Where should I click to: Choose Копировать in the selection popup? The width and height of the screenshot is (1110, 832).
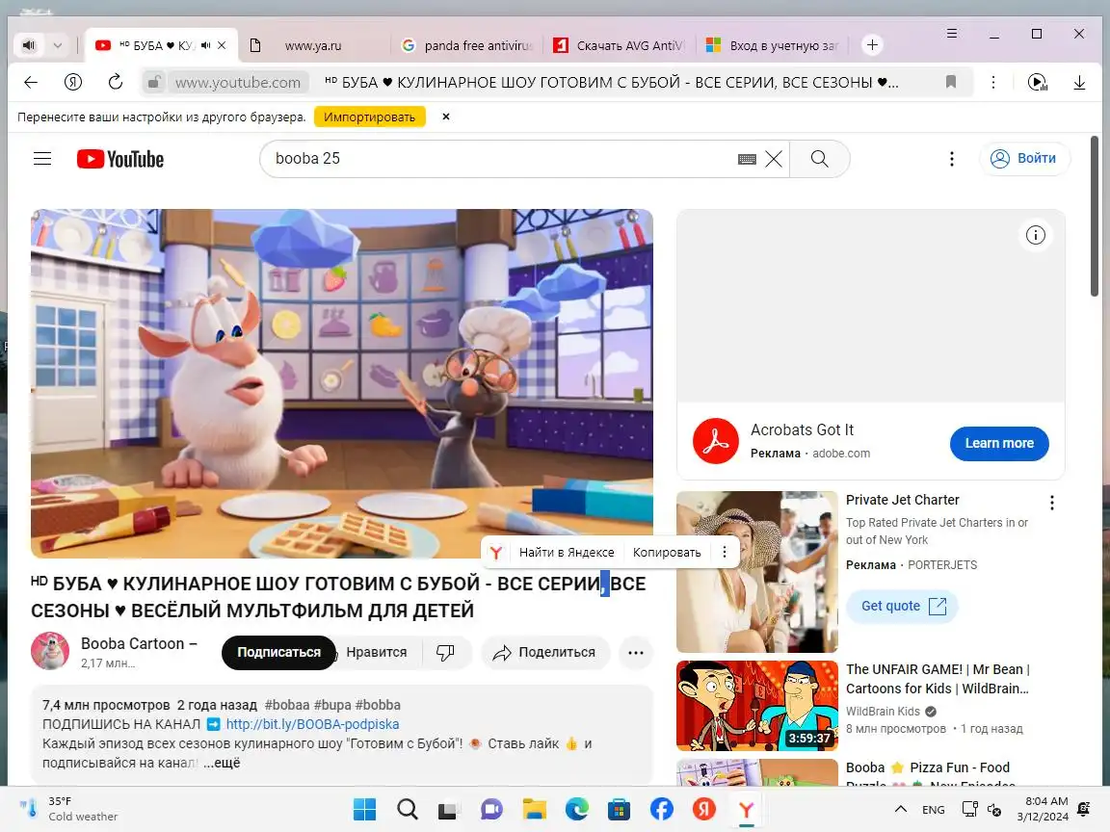(667, 553)
